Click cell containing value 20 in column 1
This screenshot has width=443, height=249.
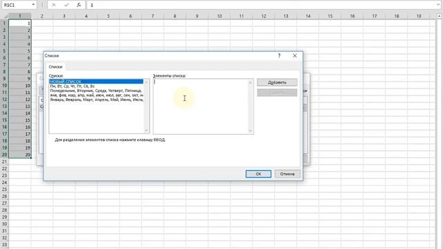coord(20,154)
